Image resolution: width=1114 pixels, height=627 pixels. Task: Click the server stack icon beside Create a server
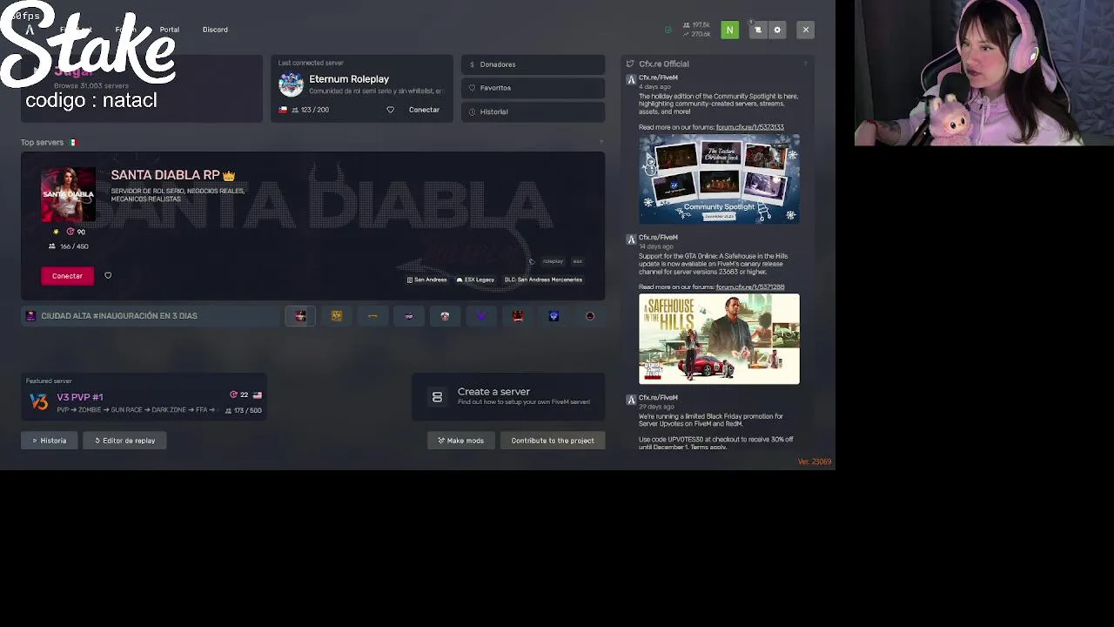[x=437, y=397]
